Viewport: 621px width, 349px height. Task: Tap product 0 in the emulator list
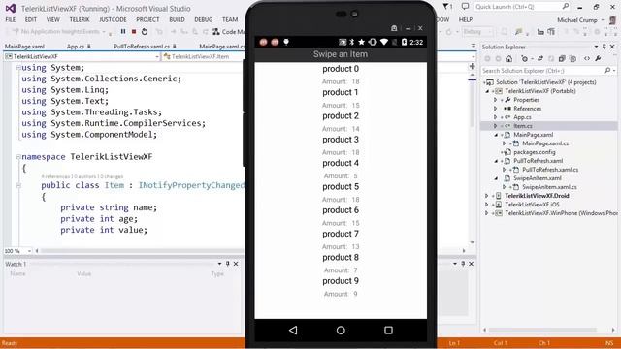click(341, 69)
